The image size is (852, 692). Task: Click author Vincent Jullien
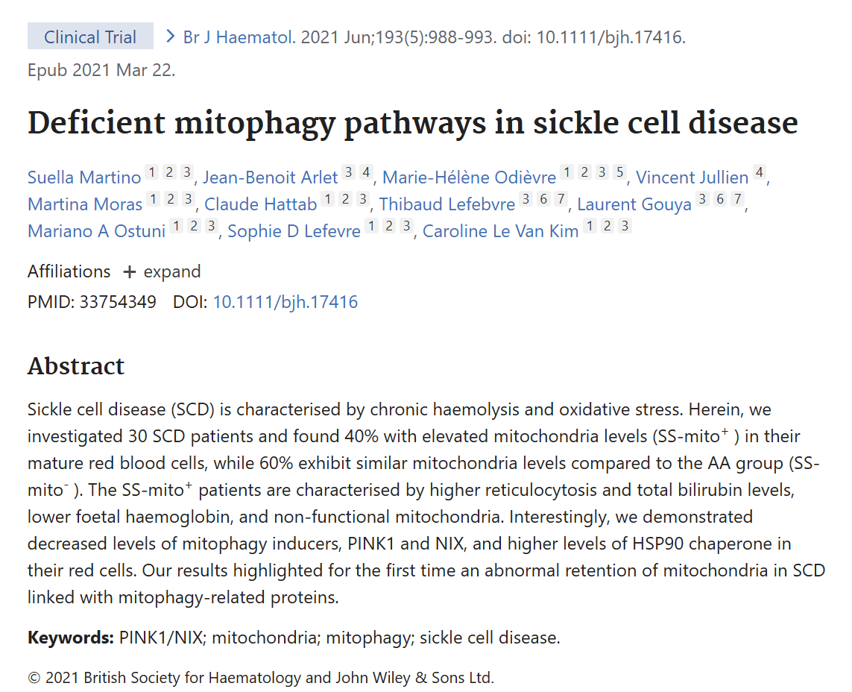(692, 177)
